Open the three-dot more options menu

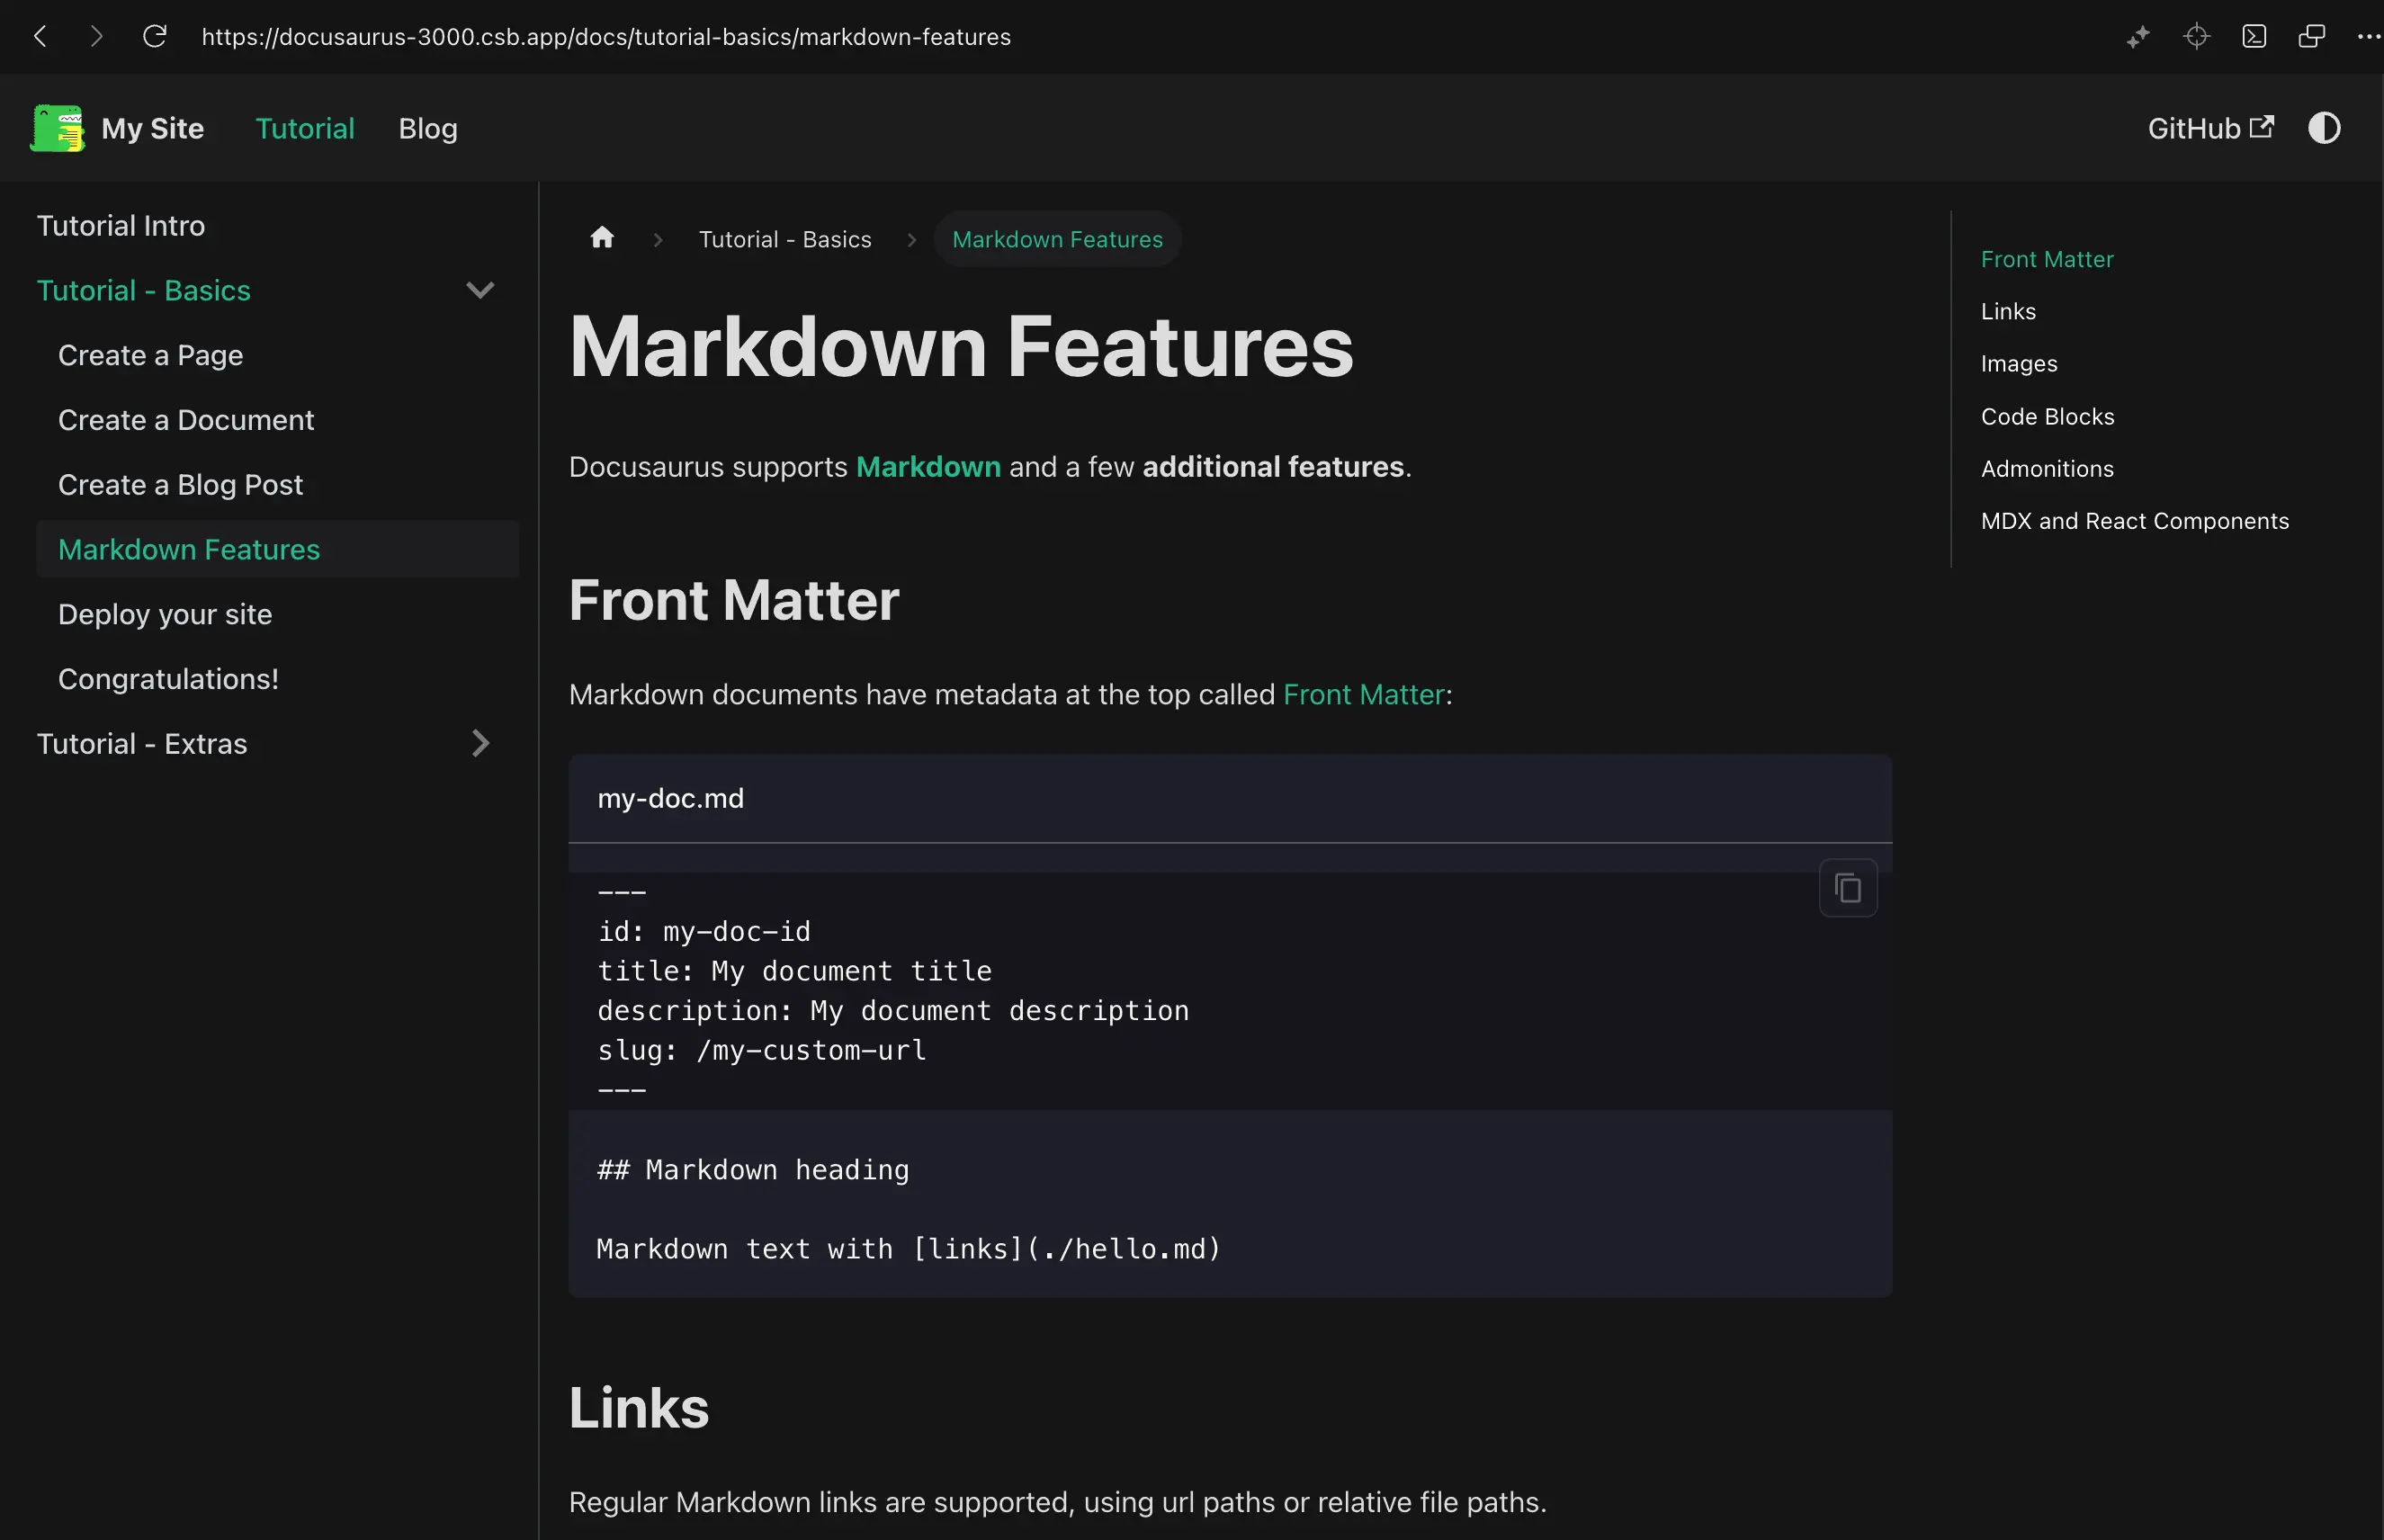(2369, 37)
